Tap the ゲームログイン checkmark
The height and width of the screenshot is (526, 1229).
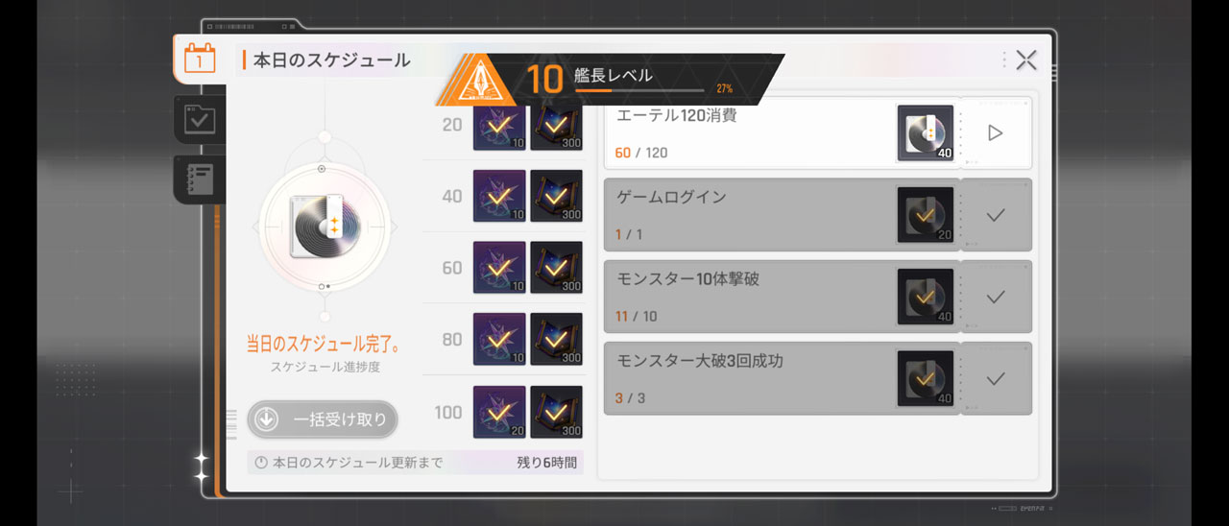[x=996, y=215]
